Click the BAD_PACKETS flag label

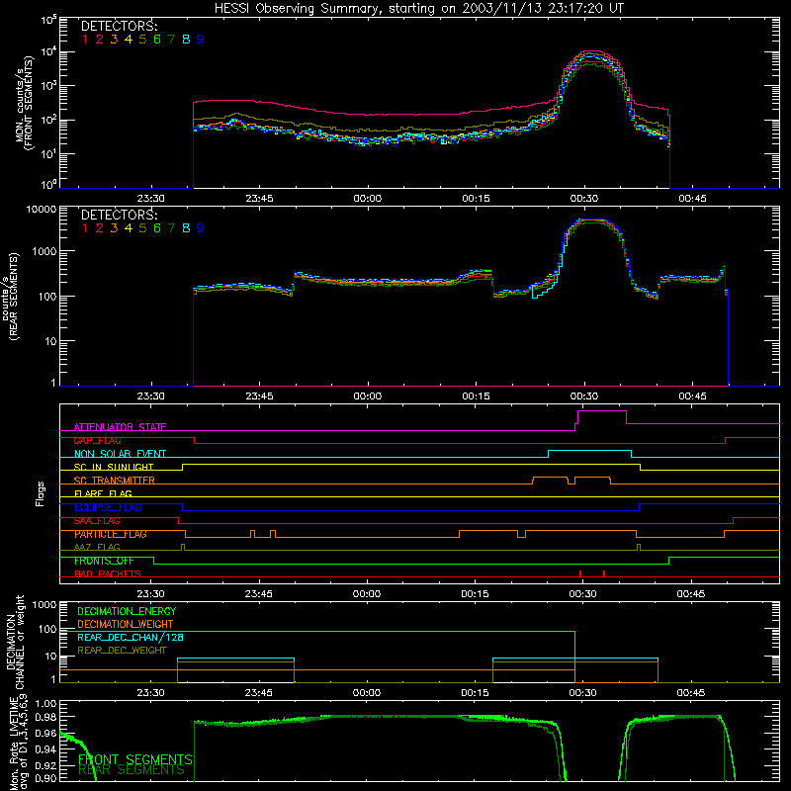pos(108,574)
